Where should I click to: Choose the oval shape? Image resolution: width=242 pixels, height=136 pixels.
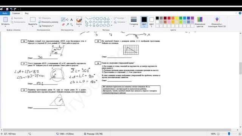[x=94, y=19]
